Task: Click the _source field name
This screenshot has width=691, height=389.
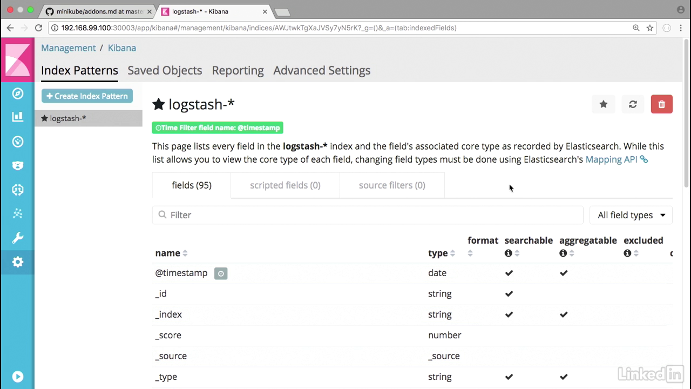Action: click(x=171, y=356)
